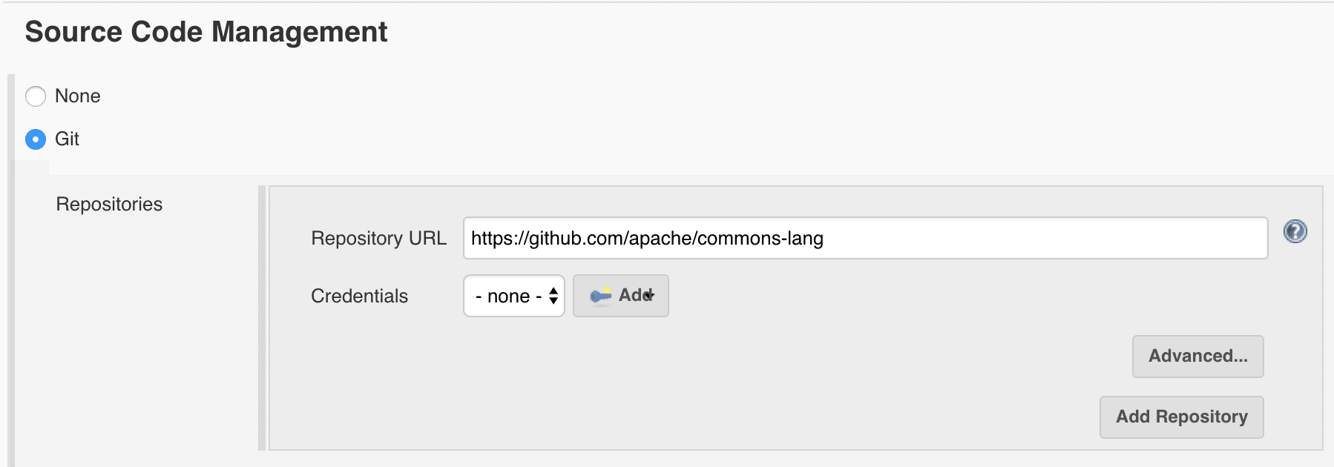Image resolution: width=1334 pixels, height=467 pixels.
Task: Click the Repository URL label
Action: pos(378,238)
